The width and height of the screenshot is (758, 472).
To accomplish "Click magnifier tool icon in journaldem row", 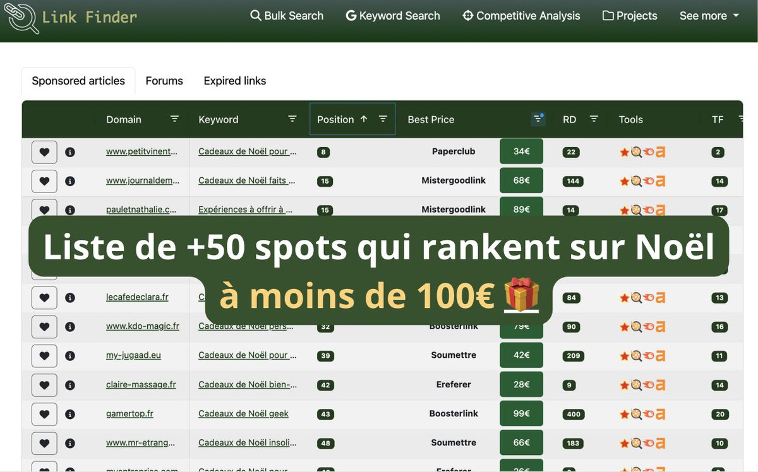I will tap(636, 181).
